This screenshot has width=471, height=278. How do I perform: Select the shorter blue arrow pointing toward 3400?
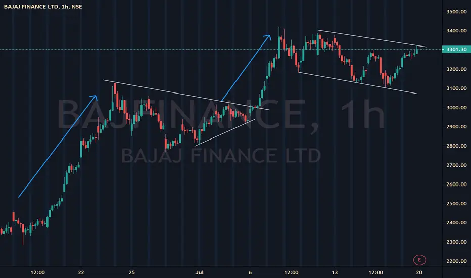click(246, 68)
